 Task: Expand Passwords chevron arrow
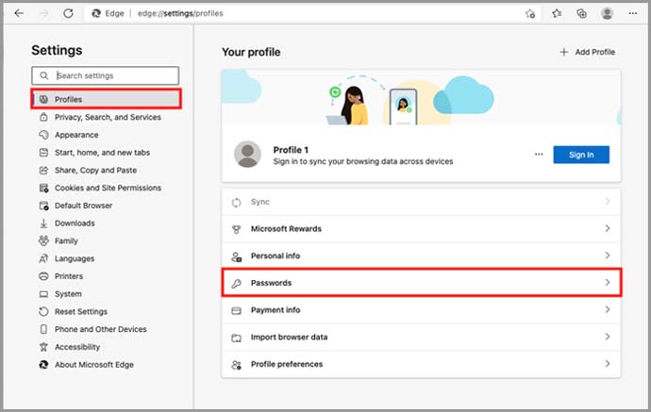pos(608,282)
